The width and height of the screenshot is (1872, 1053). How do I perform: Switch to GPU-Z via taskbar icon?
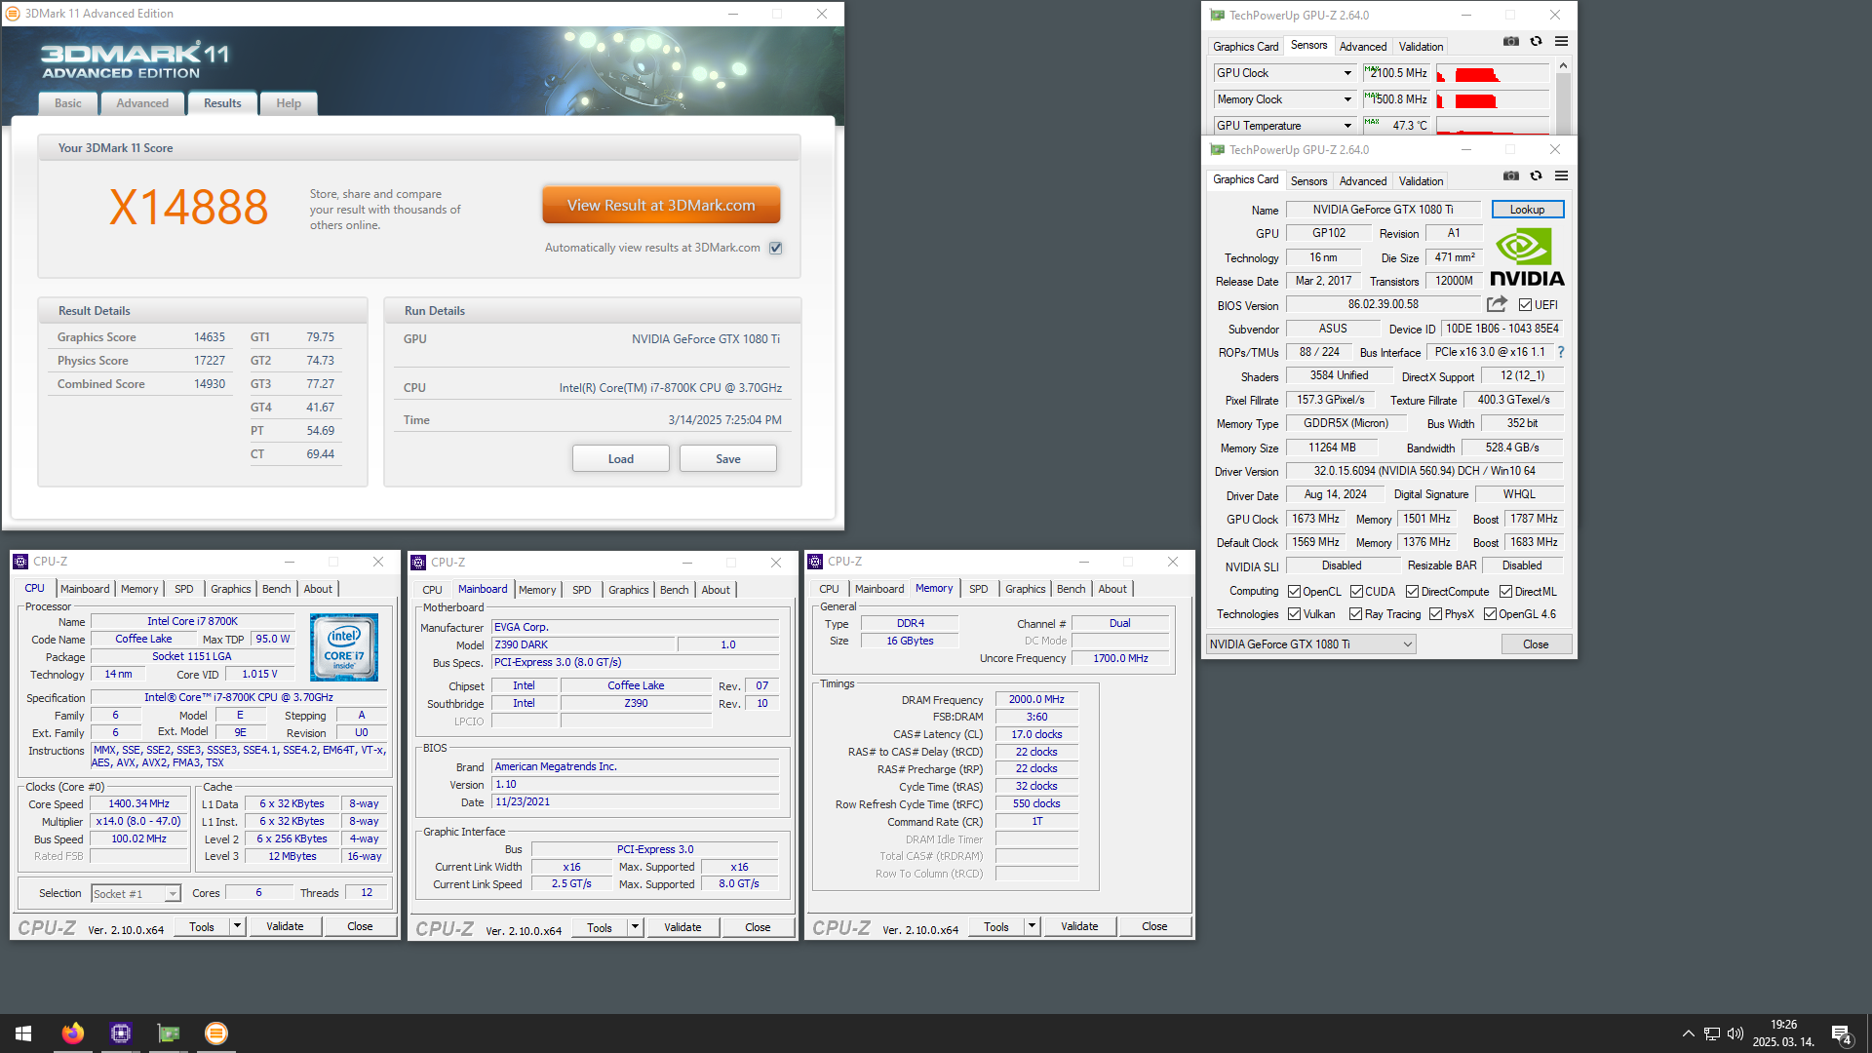pyautogui.click(x=169, y=1033)
